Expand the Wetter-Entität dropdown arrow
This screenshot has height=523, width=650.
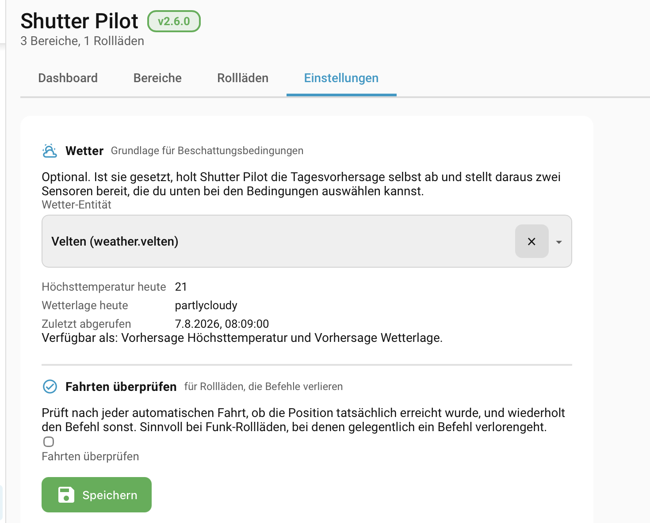559,242
